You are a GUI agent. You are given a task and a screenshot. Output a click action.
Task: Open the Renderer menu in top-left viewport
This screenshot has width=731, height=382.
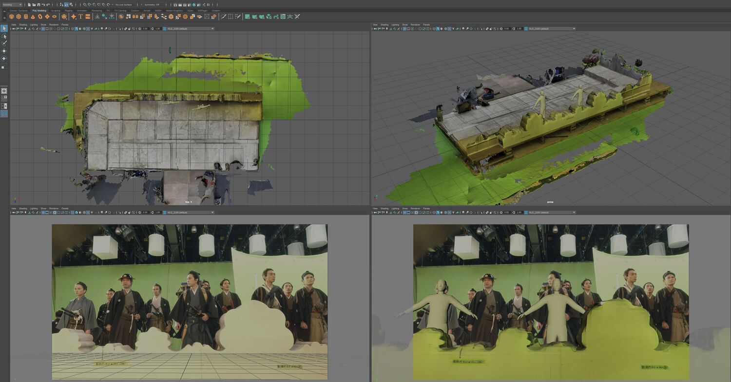coord(54,24)
